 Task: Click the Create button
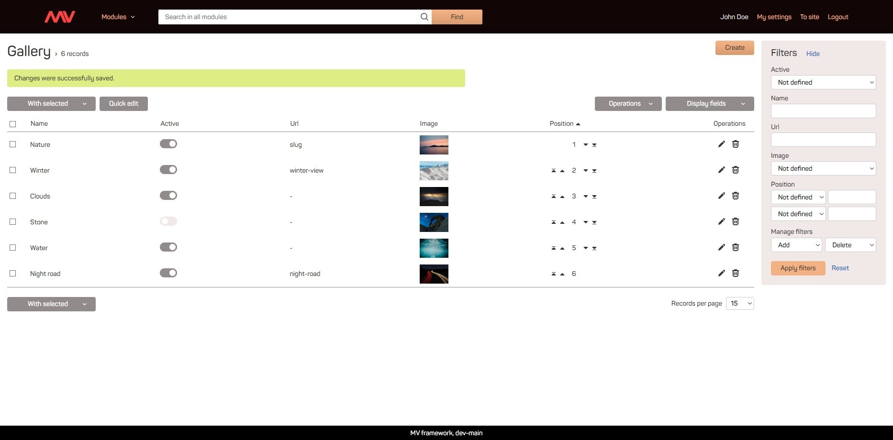[735, 47]
